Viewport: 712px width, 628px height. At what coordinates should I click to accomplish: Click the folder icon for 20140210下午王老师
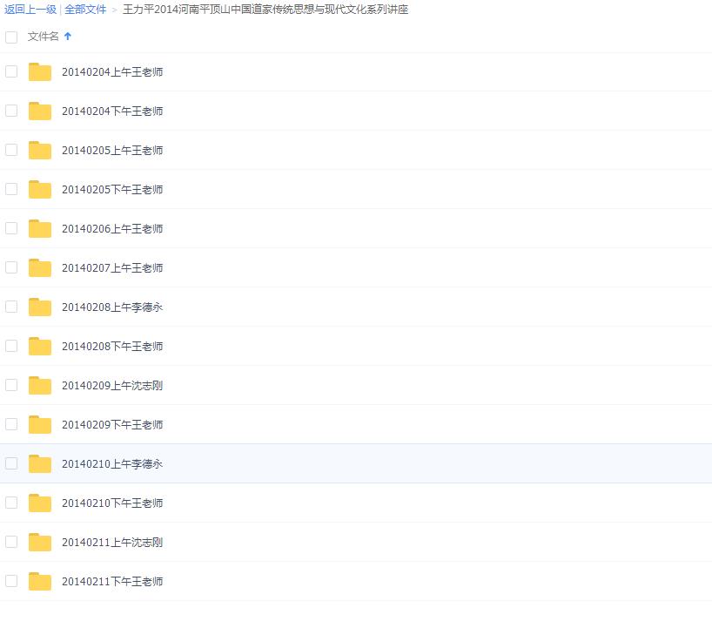tap(40, 503)
